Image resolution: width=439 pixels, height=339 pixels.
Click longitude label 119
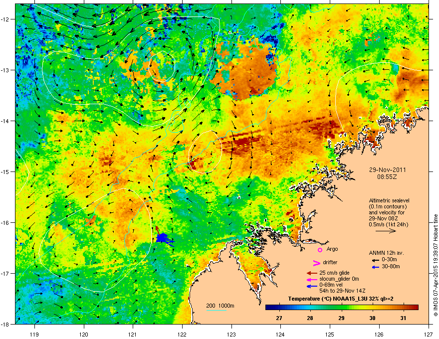(34, 334)
